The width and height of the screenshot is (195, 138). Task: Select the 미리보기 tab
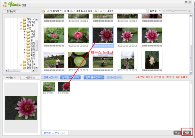11,77
